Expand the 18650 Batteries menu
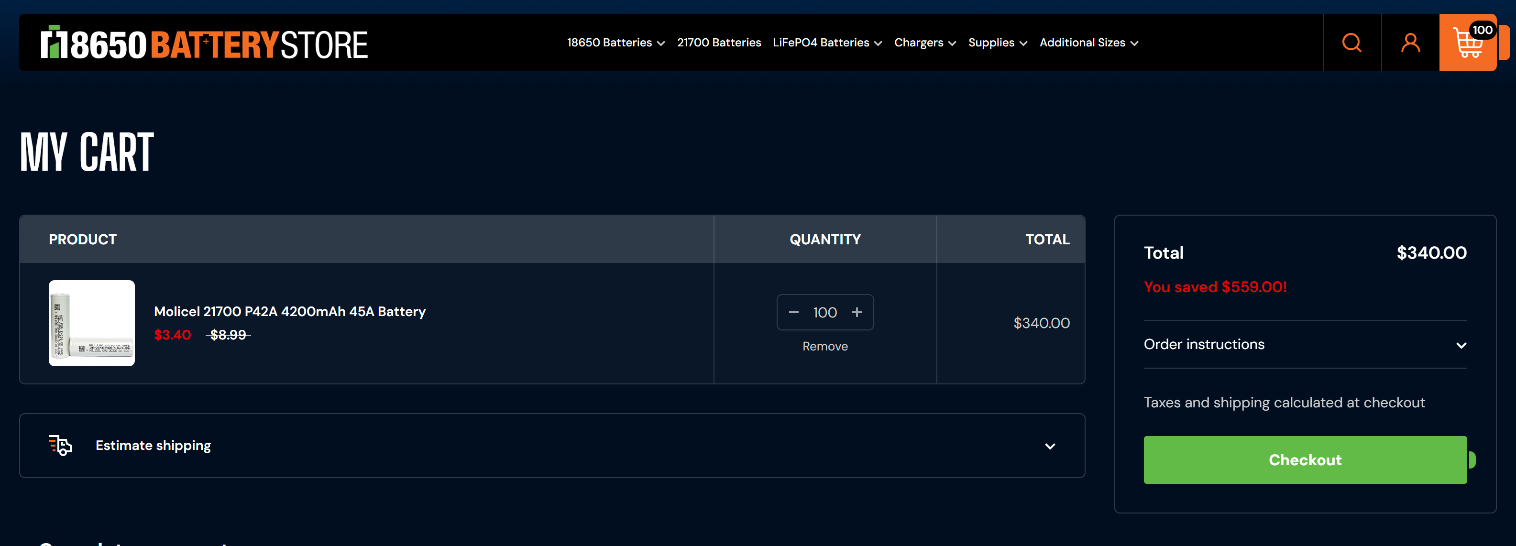The height and width of the screenshot is (546, 1516). click(615, 43)
